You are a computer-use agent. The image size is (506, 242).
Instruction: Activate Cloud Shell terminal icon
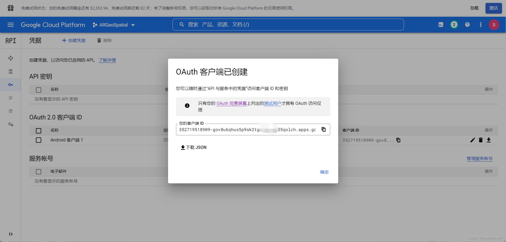(x=441, y=25)
